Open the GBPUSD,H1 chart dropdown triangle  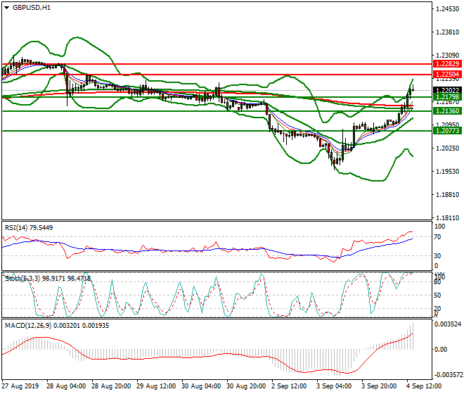pyautogui.click(x=6, y=8)
